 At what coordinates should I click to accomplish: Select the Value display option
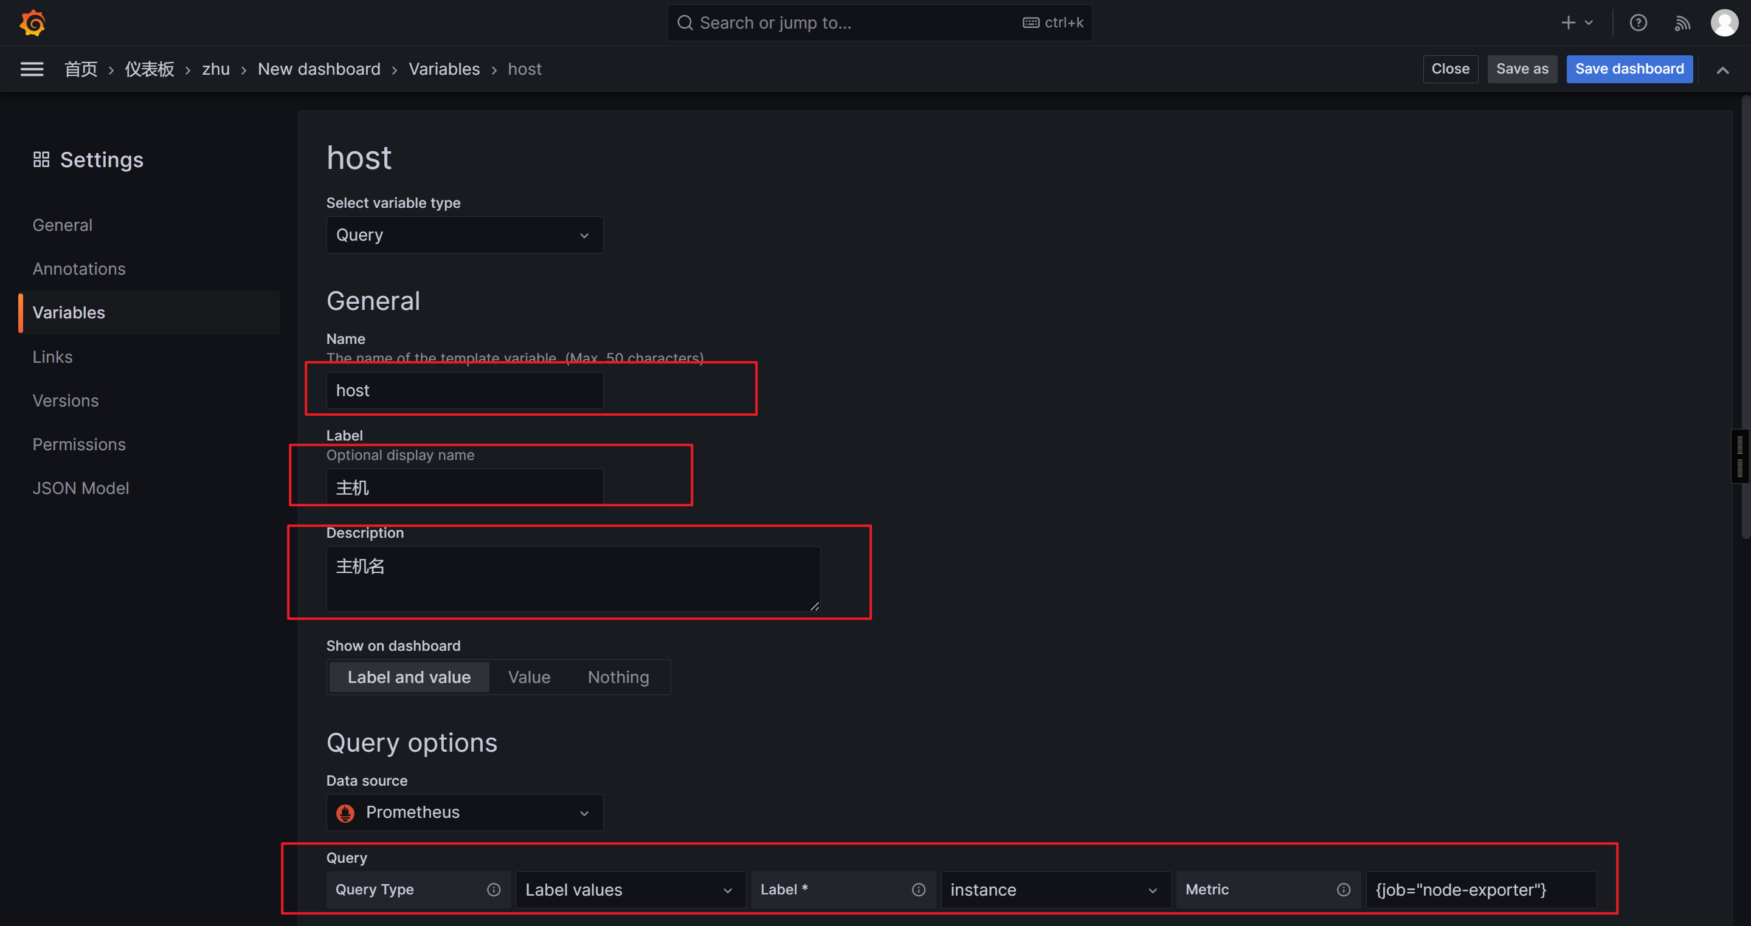click(529, 677)
